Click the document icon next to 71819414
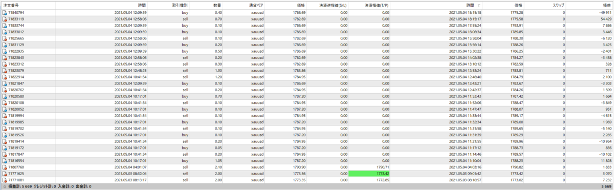 pyautogui.click(x=5, y=141)
